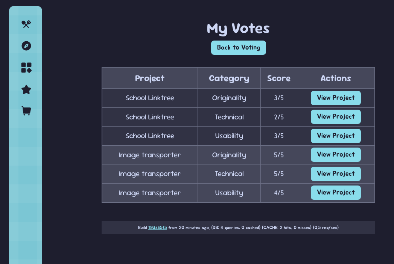The width and height of the screenshot is (394, 264).
Task: View project for School Linktree Usability vote
Action: point(335,136)
